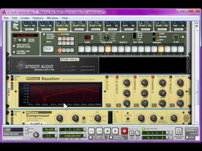The height and width of the screenshot is (151, 202).
Task: Click the Redrum save patch icon
Action: pyautogui.click(x=24, y=40)
